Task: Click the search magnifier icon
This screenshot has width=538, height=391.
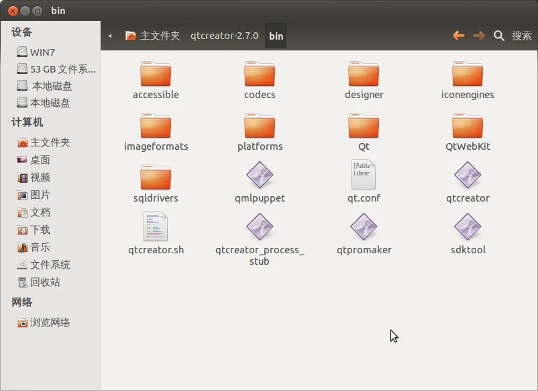Action: click(x=499, y=36)
